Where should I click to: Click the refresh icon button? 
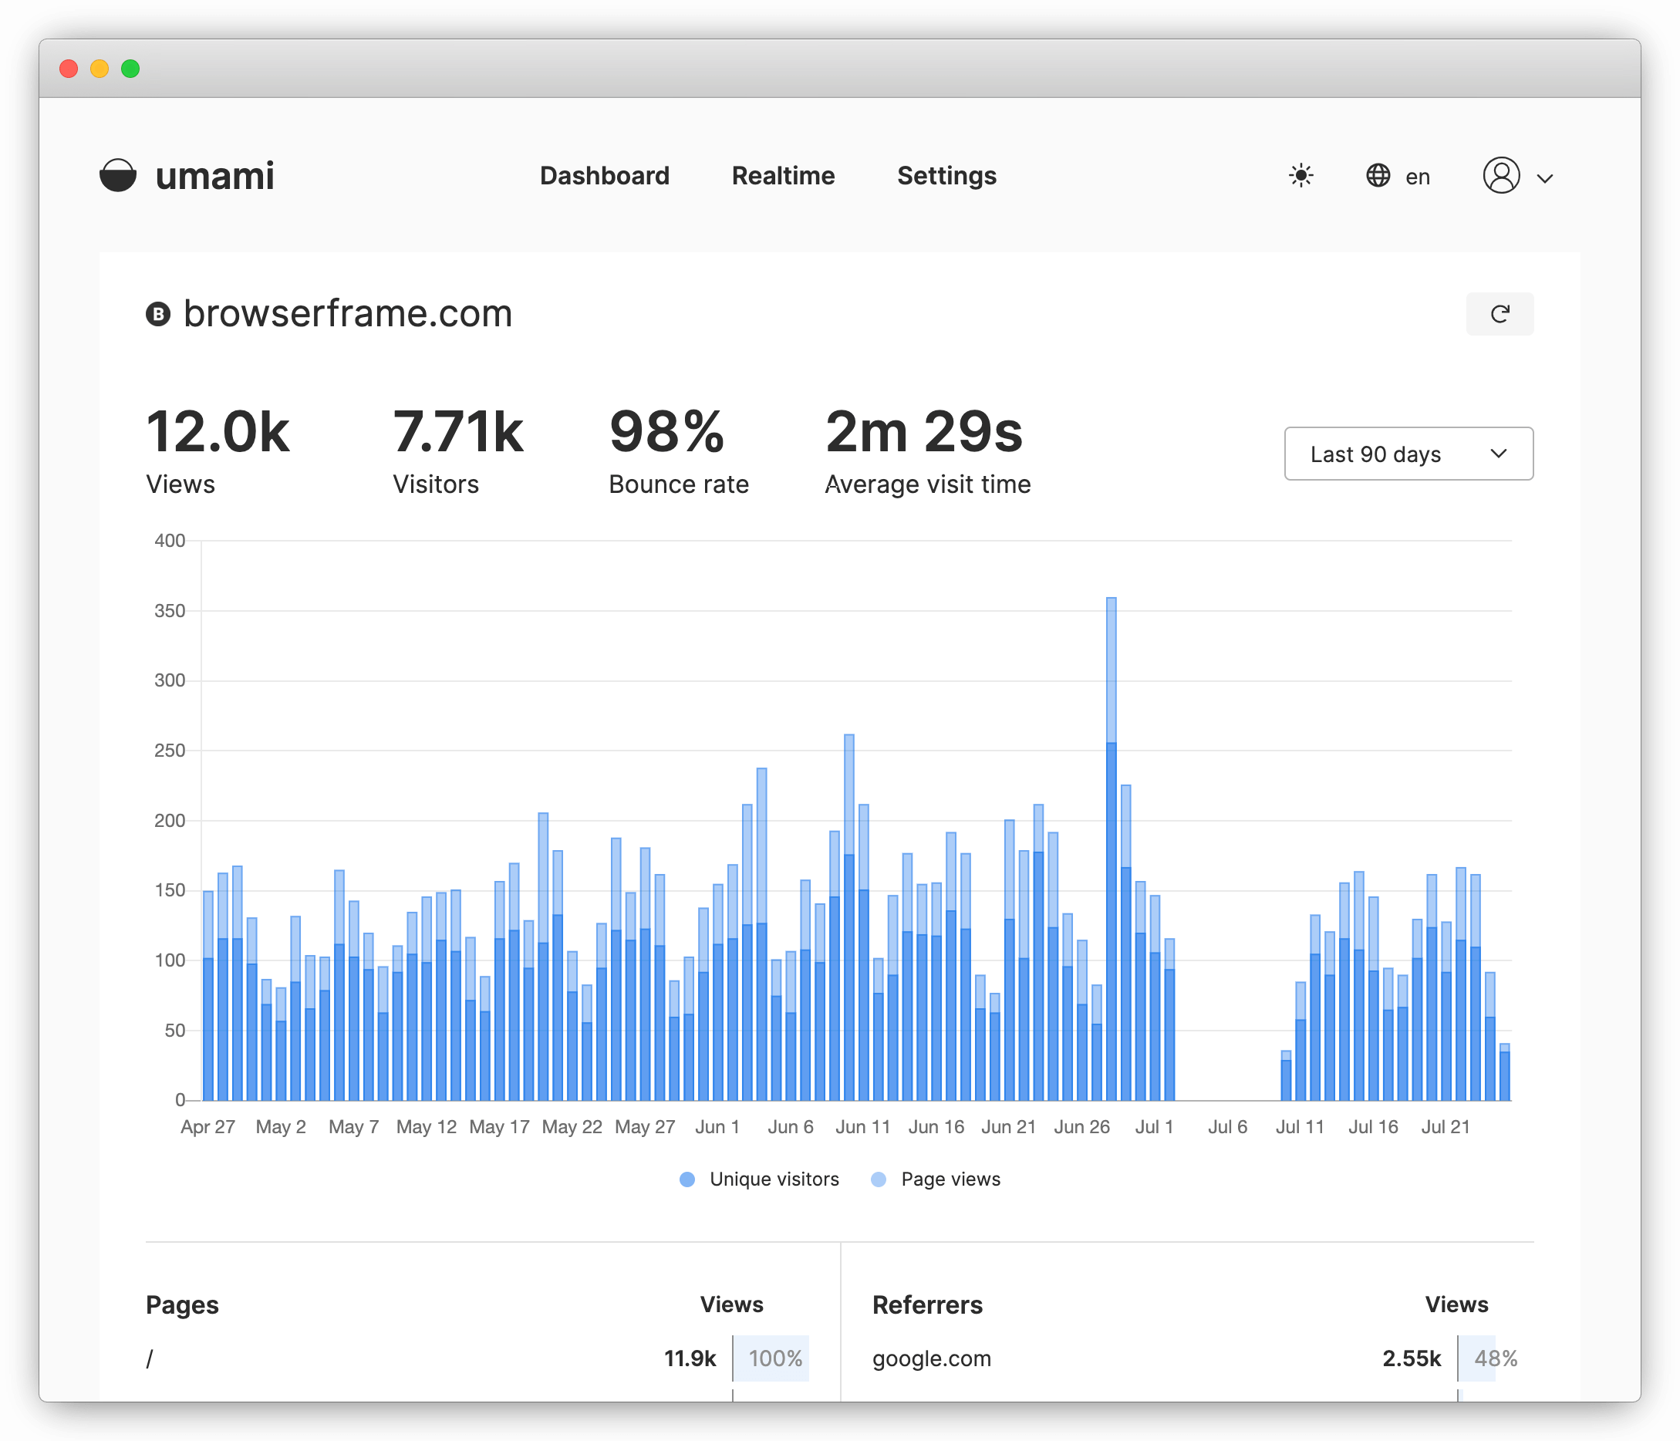[x=1500, y=314]
